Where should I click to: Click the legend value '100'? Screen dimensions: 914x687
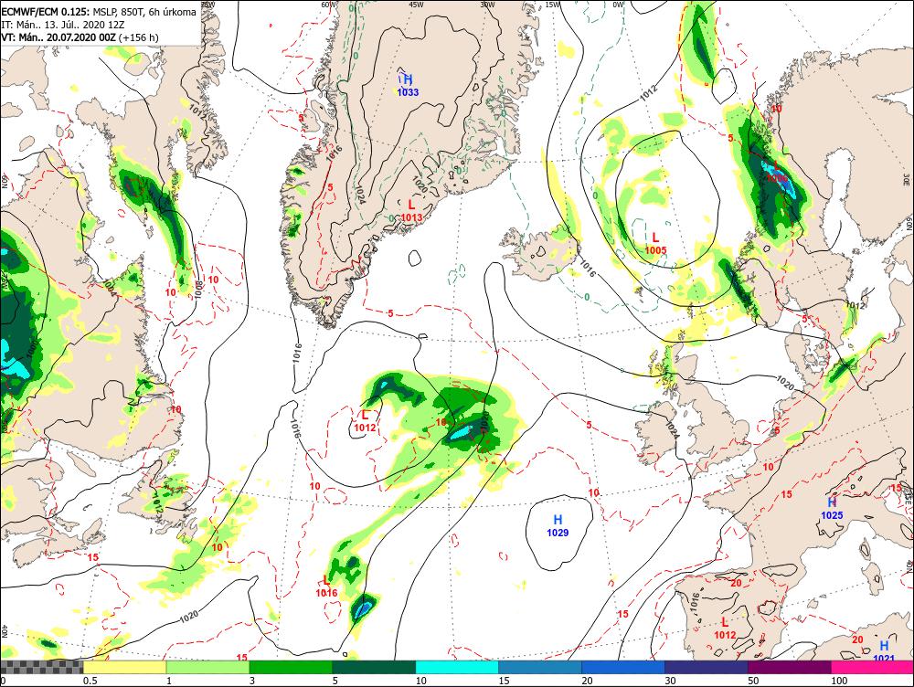(x=839, y=681)
